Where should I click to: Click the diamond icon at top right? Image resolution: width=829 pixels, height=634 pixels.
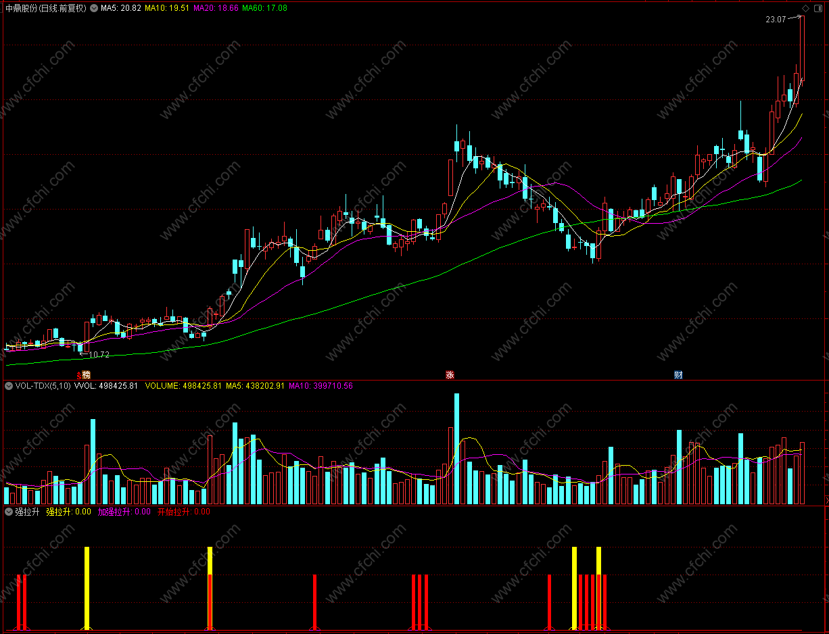click(805, 8)
